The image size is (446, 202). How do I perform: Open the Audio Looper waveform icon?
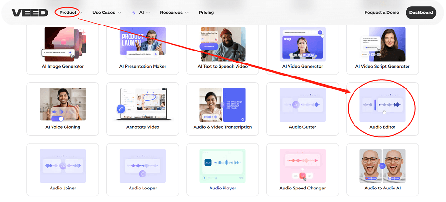(x=143, y=165)
